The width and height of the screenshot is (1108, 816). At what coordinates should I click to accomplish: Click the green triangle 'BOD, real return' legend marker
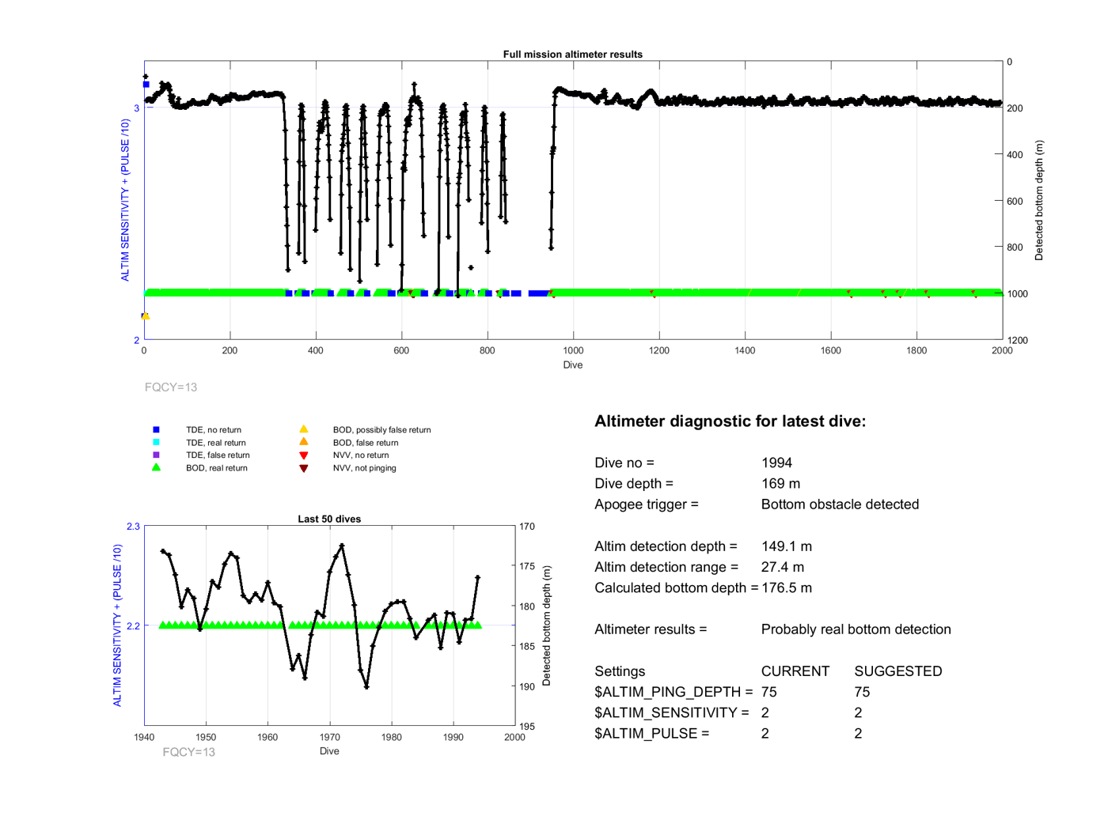click(156, 467)
